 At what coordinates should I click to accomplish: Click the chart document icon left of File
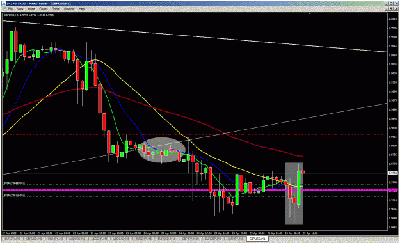4,9
